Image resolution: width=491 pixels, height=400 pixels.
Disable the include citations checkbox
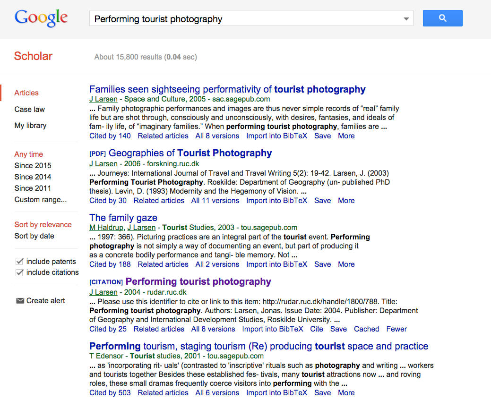[20, 272]
